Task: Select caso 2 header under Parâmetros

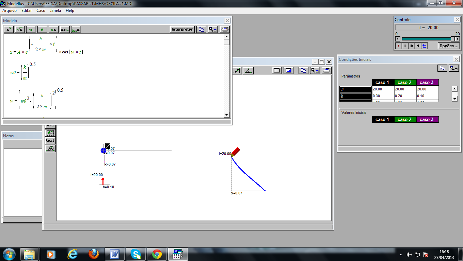Action: click(x=405, y=83)
